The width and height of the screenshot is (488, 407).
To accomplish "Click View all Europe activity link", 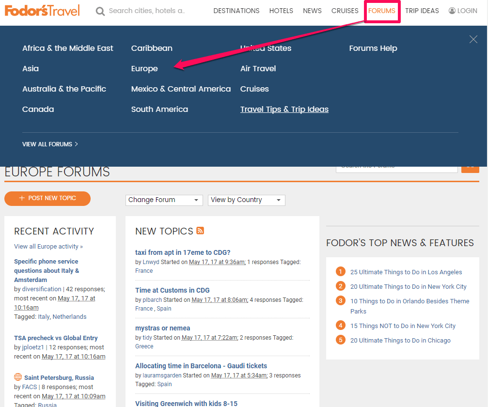I will (48, 246).
